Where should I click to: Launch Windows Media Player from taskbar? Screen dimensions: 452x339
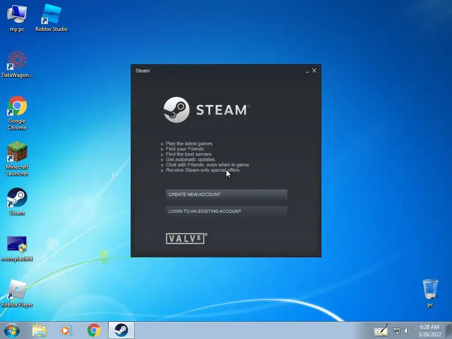click(x=66, y=330)
